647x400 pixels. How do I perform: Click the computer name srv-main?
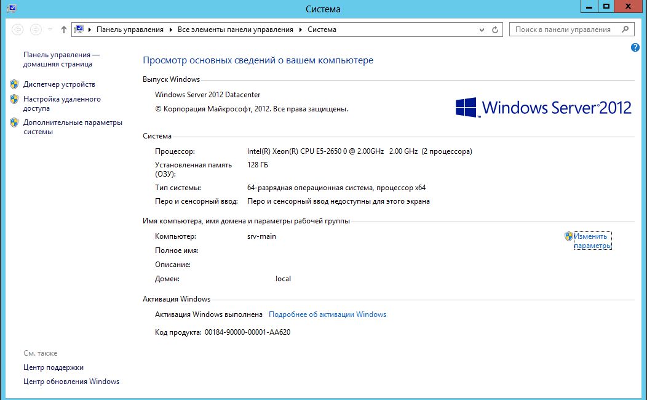pyautogui.click(x=261, y=236)
